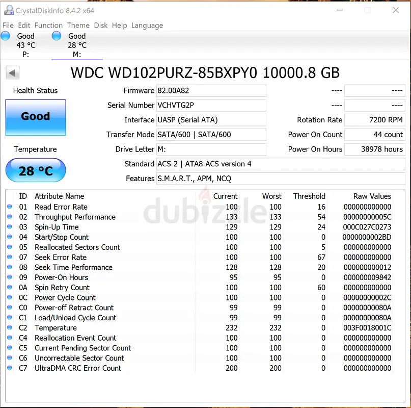Open the File menu
The width and height of the screenshot is (411, 408).
click(x=8, y=25)
